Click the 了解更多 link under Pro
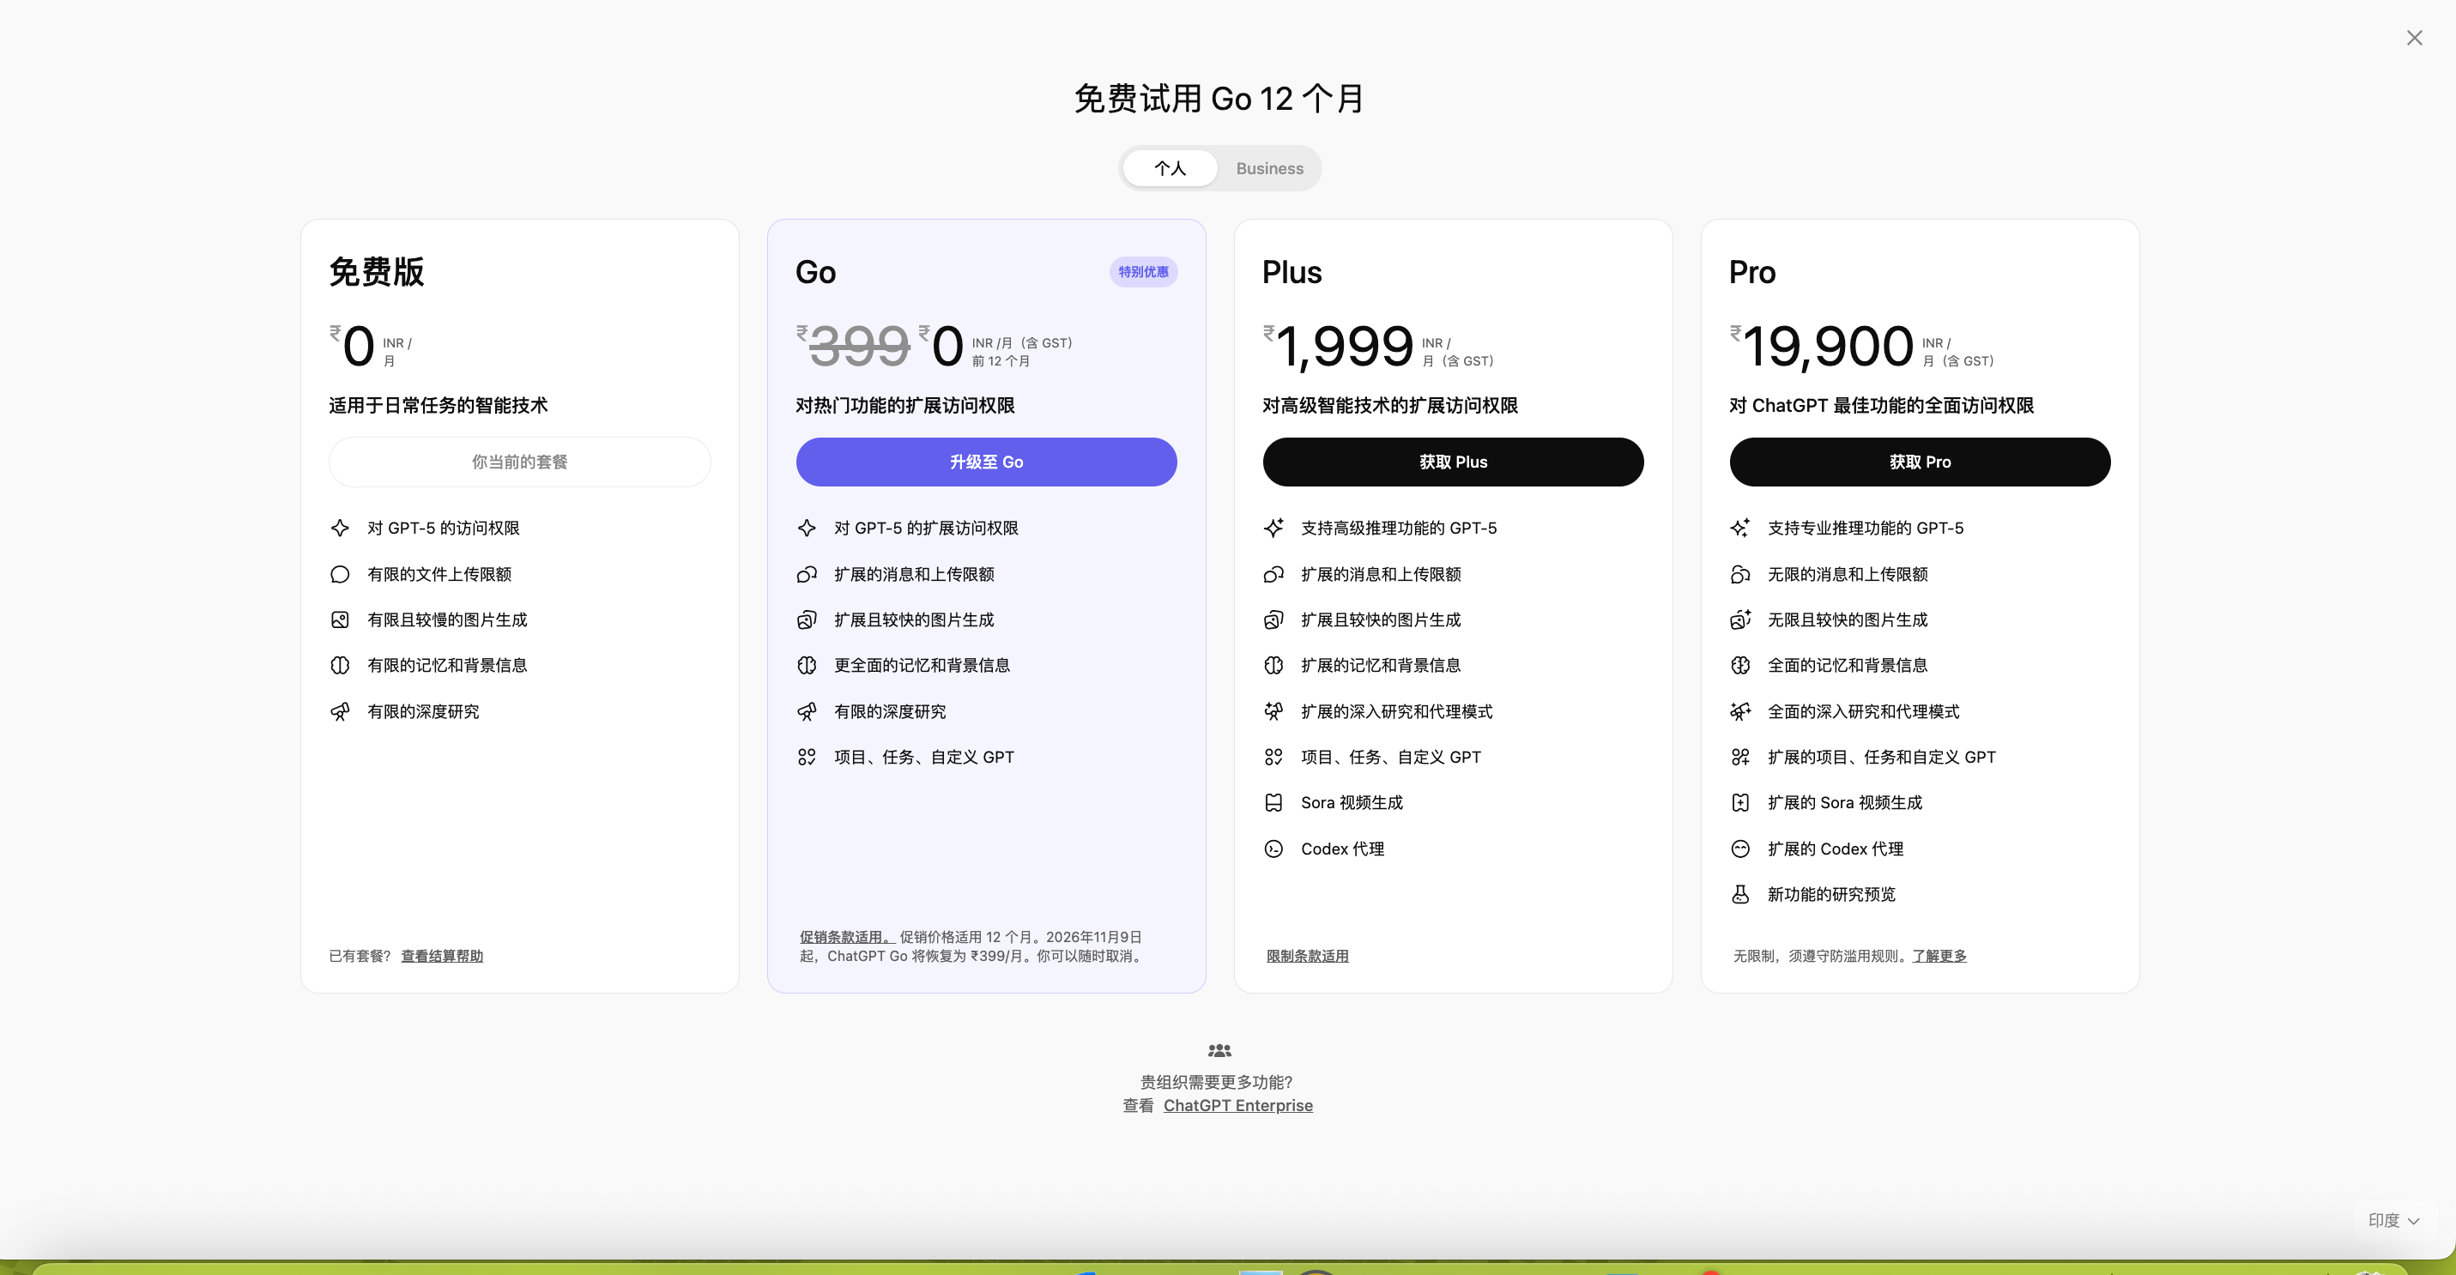 point(1939,956)
